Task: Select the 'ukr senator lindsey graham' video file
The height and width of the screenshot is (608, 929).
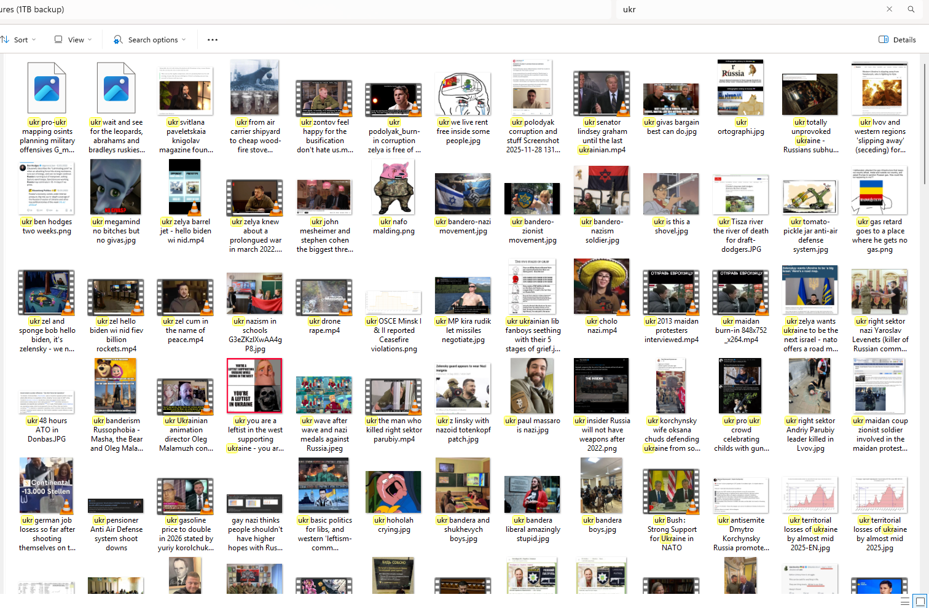Action: click(x=602, y=93)
